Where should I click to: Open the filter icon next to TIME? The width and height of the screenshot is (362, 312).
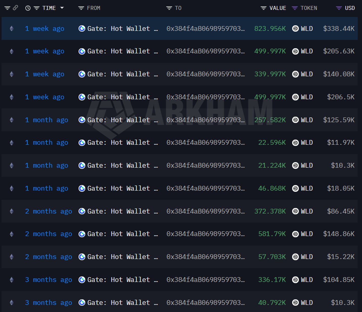37,8
